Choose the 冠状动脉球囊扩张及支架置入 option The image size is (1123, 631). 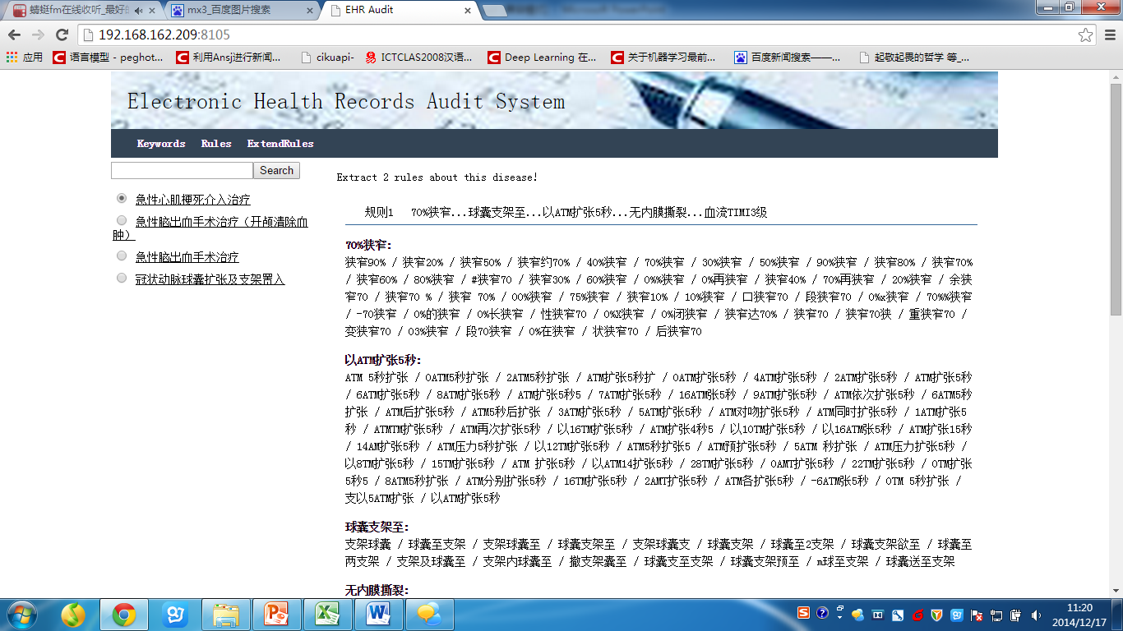[x=122, y=279]
